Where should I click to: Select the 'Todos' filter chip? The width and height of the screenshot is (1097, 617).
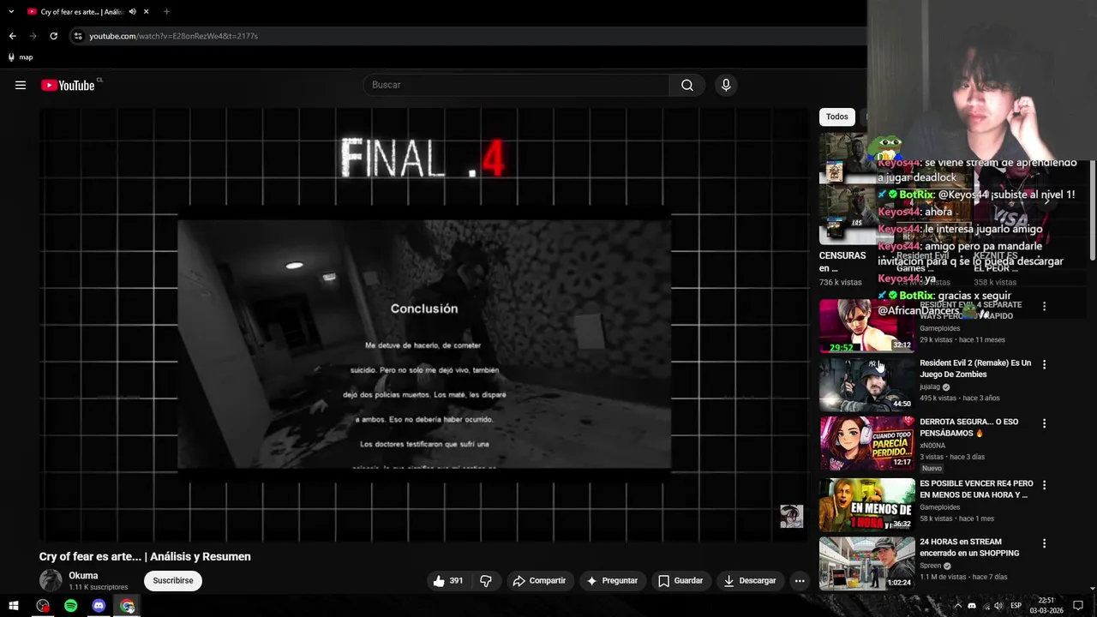coord(837,117)
